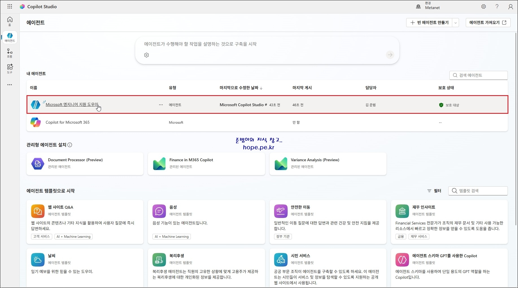Click 에이전트 가져오기 button
This screenshot has height=288, width=518.
488,23
